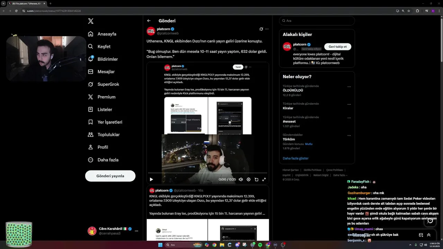Viewport: 443px width, 249px height.
Task: Open Discord from the taskbar
Action: point(237,245)
